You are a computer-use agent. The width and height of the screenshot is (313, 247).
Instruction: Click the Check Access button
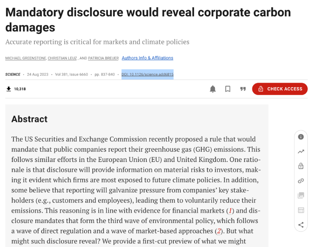click(x=280, y=89)
